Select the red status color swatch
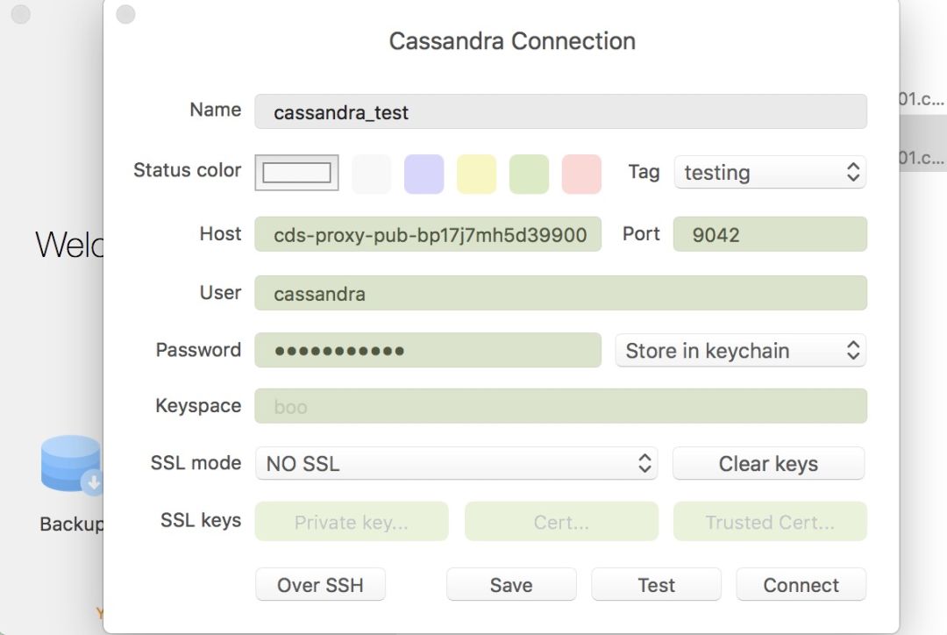This screenshot has height=635, width=947. [581, 174]
